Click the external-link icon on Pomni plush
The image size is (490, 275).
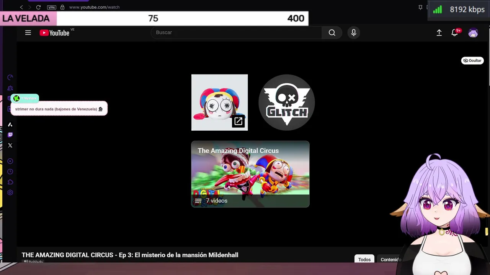point(238,121)
